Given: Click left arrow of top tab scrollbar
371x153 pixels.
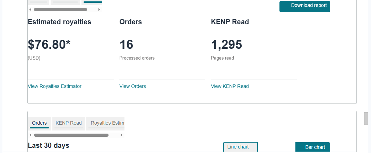Looking at the screenshot, I should tap(30, 10).
